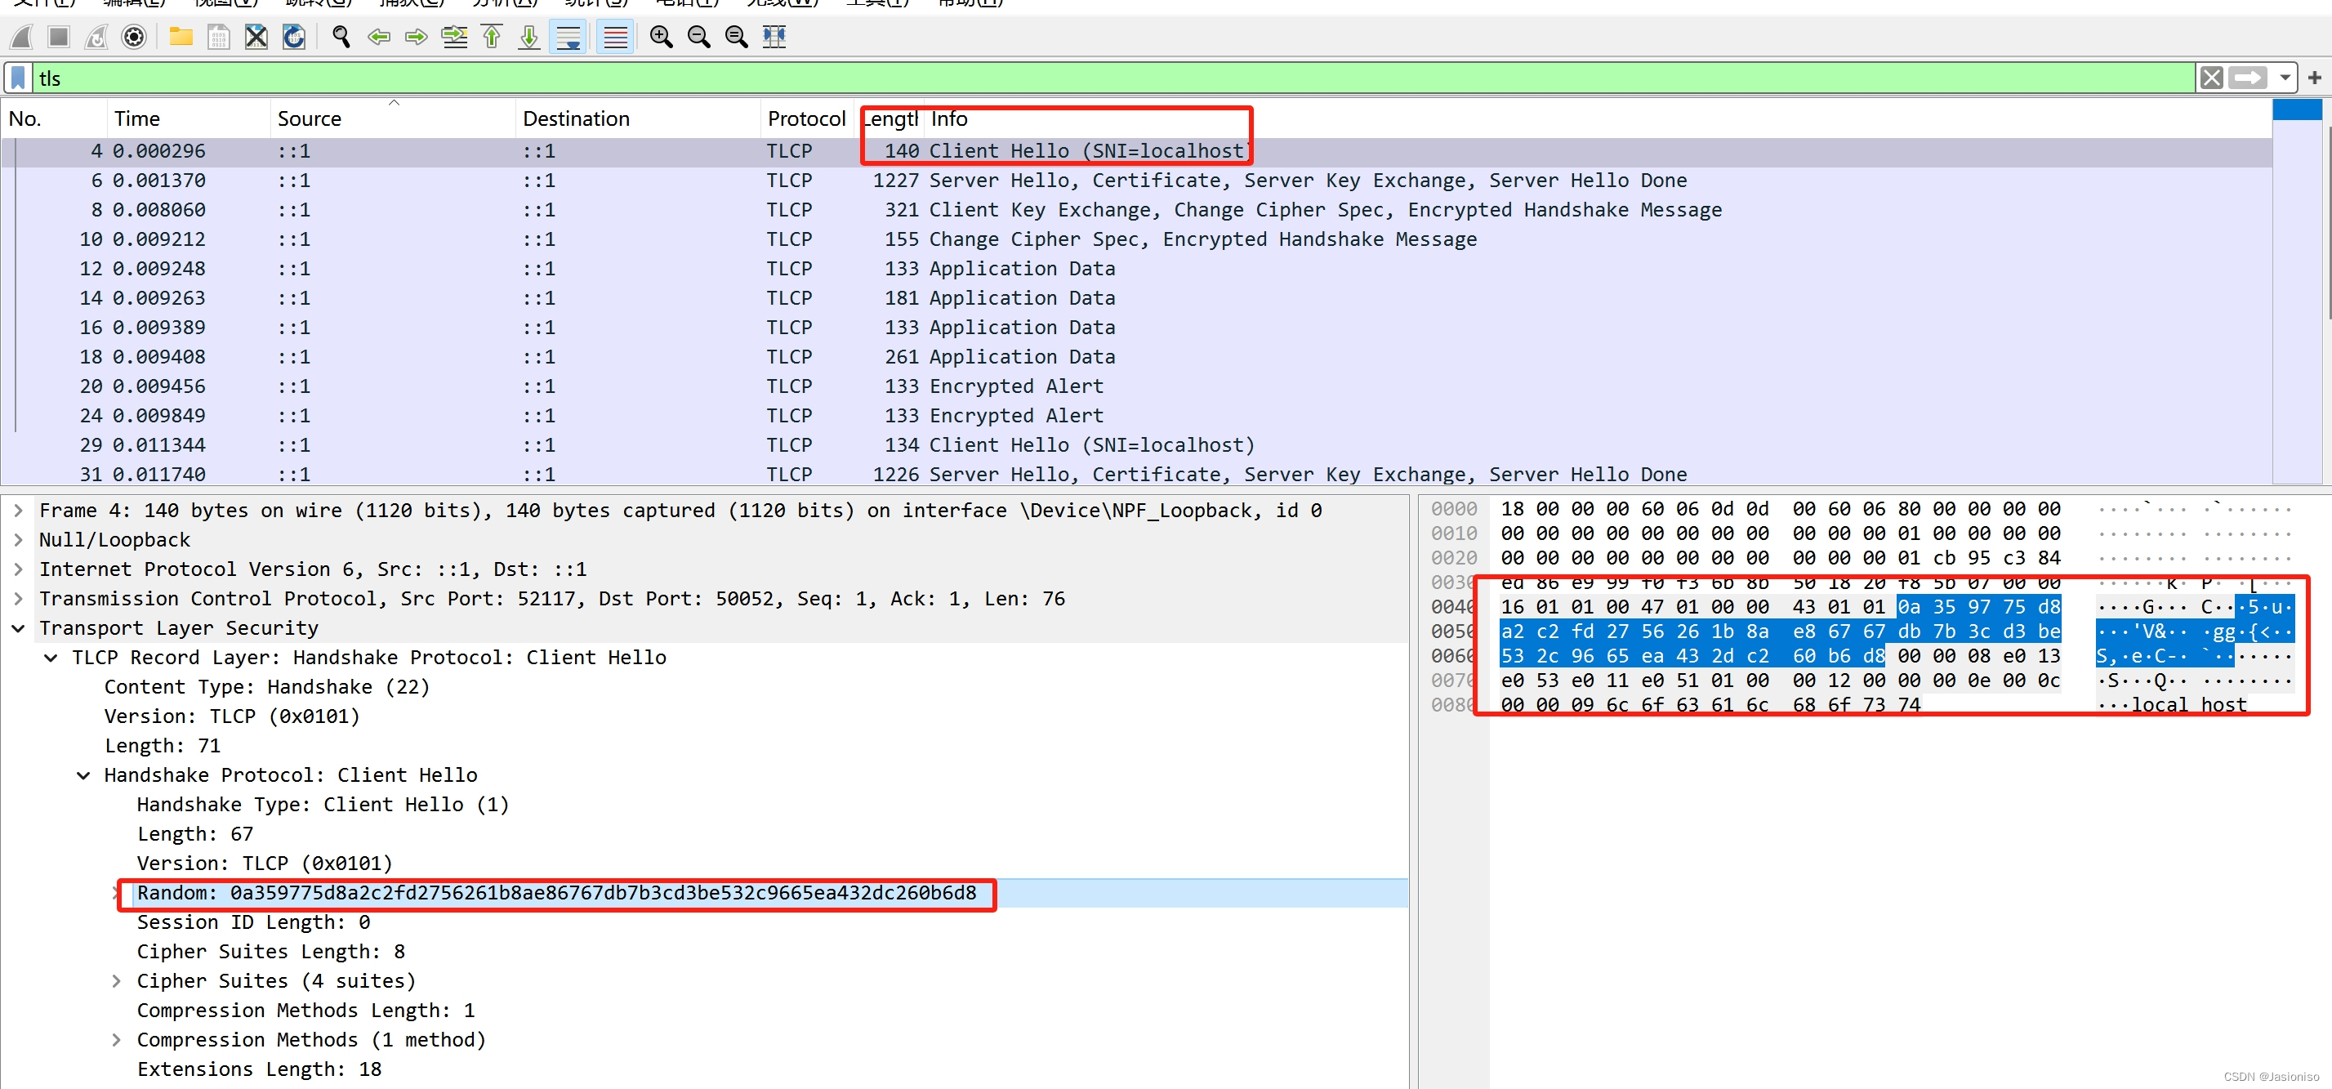
Task: Click the open capture file folder icon
Action: [181, 37]
